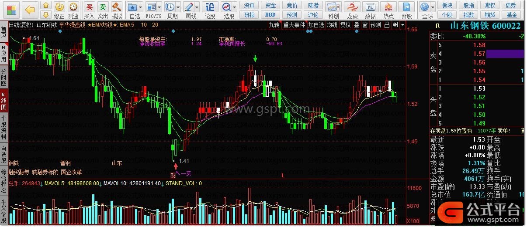Select the 画线 drawing pencil tool

coord(189,7)
